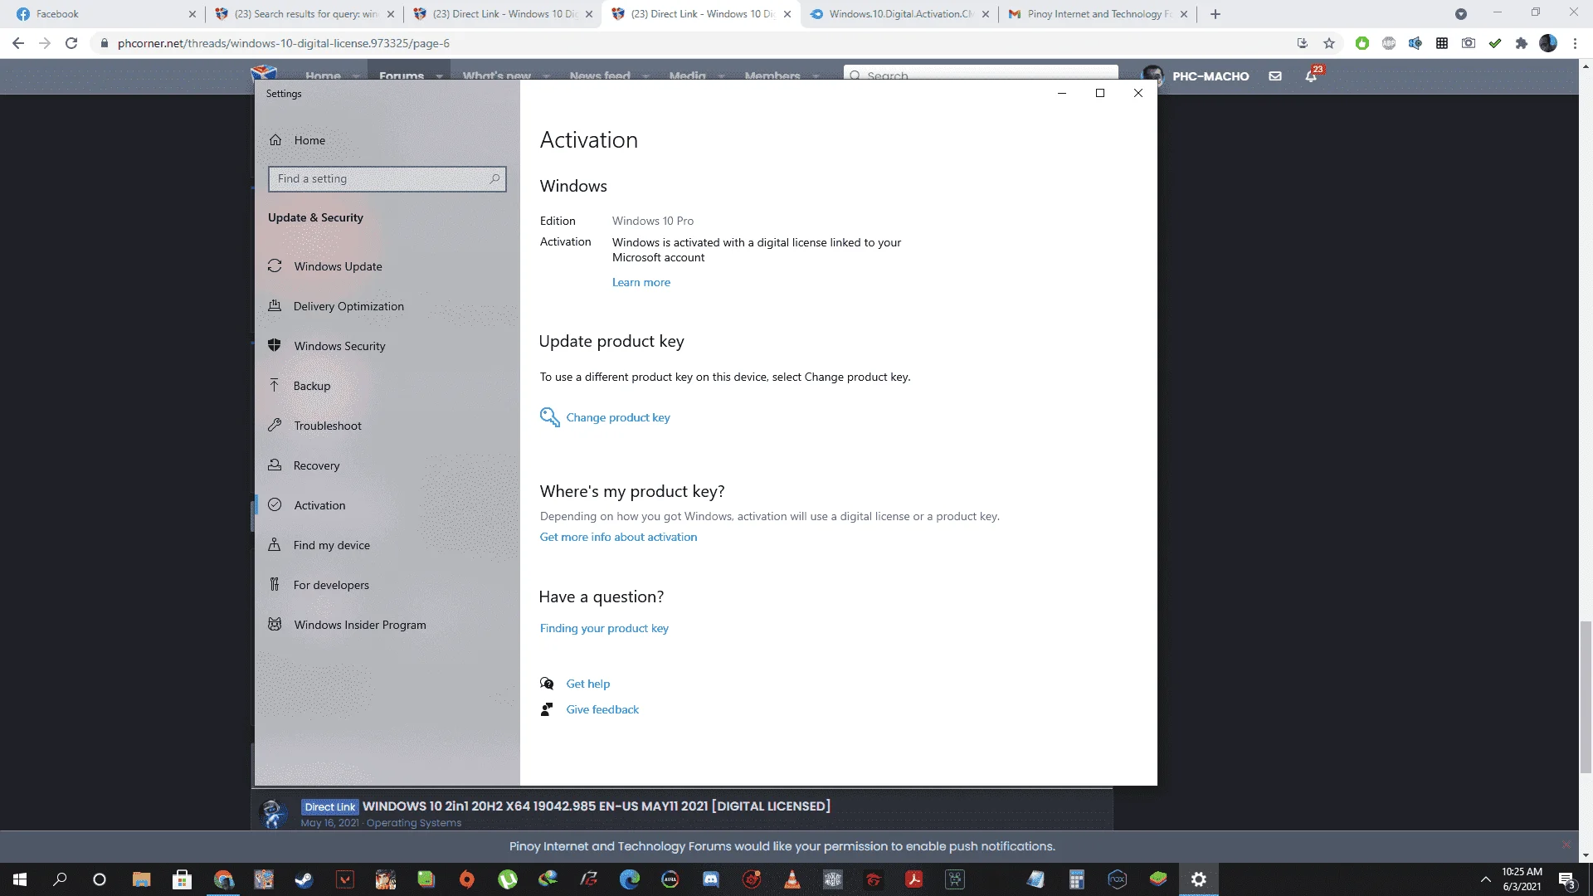Click the browser Back arrow
The height and width of the screenshot is (896, 1593).
coord(18,43)
